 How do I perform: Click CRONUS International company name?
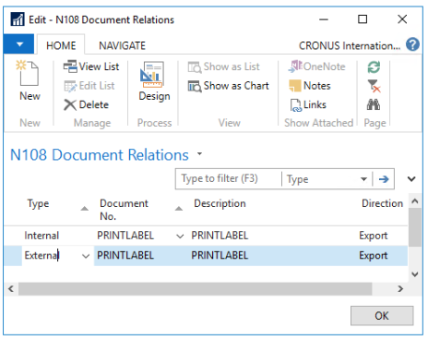click(350, 45)
